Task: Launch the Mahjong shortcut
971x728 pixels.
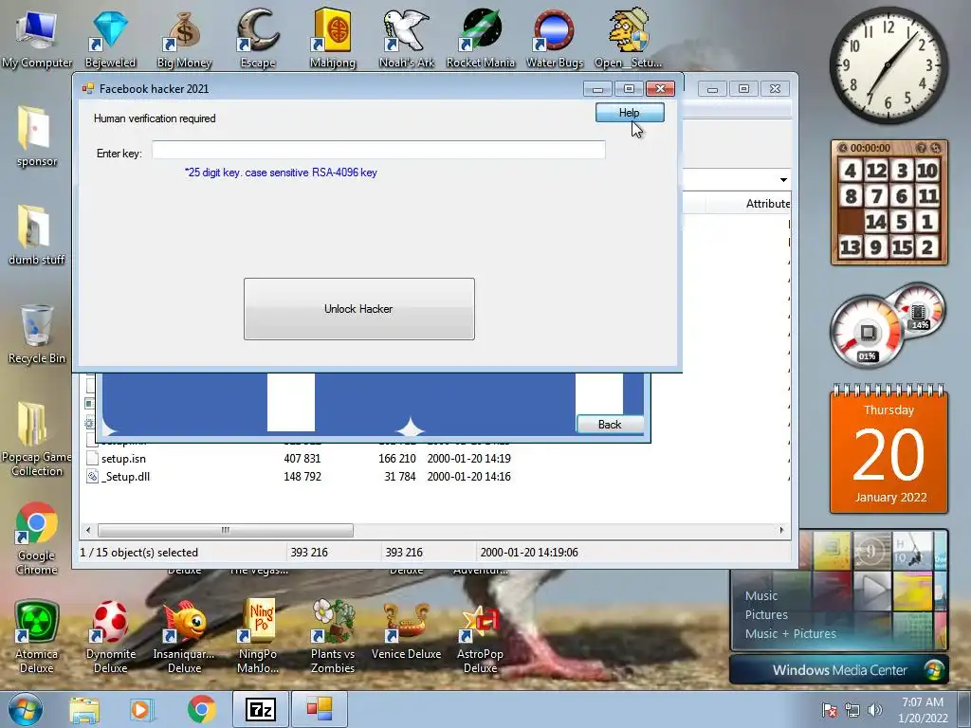Action: pyautogui.click(x=333, y=38)
